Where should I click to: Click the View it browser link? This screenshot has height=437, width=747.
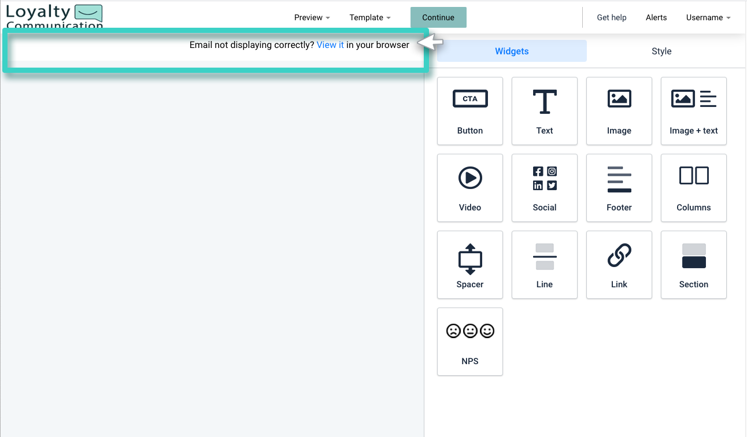[330, 45]
